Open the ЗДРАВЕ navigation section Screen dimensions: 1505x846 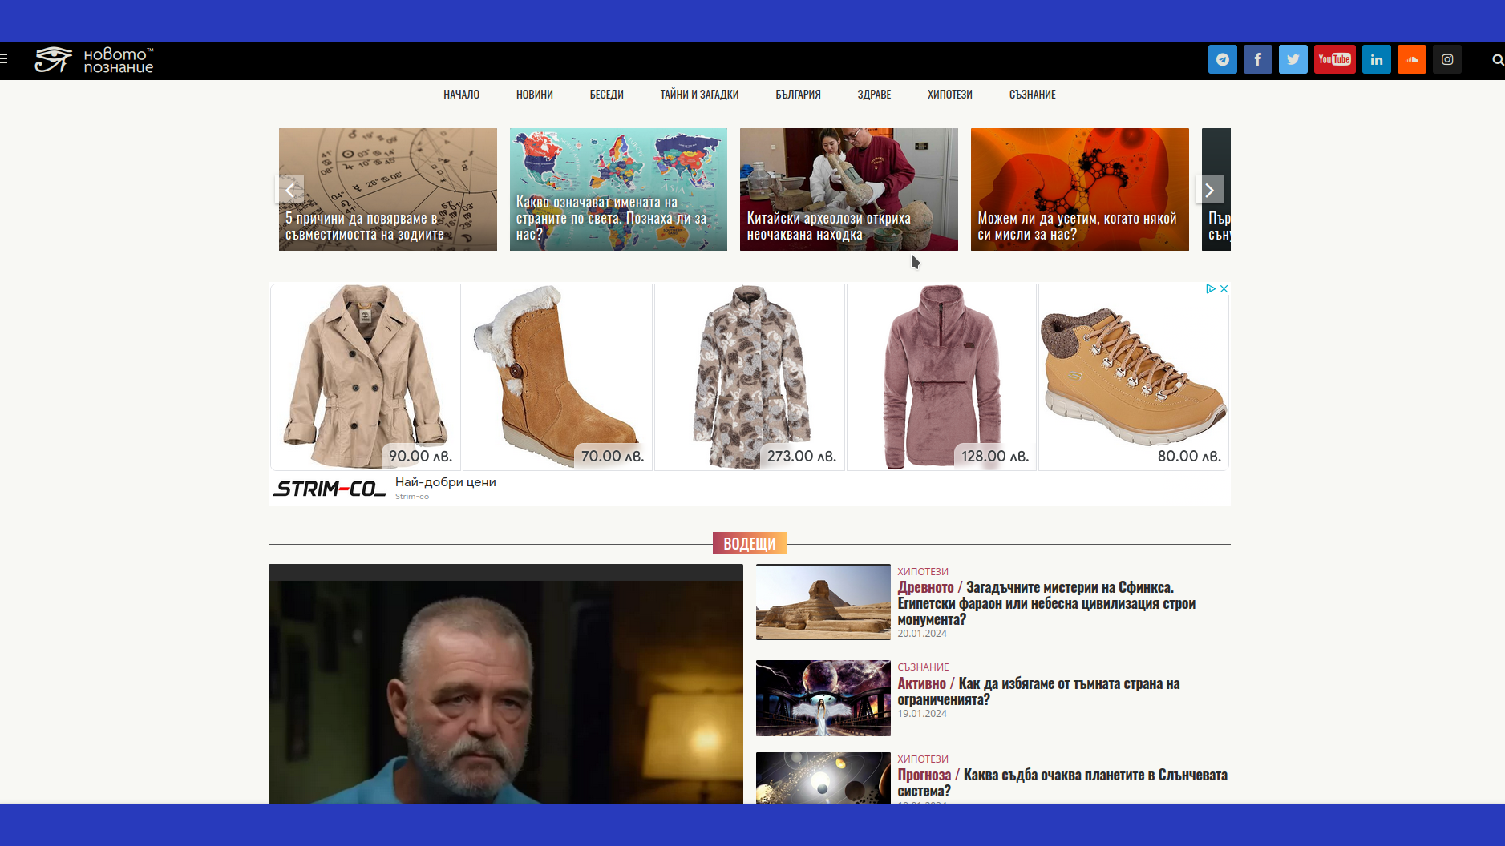pyautogui.click(x=874, y=95)
